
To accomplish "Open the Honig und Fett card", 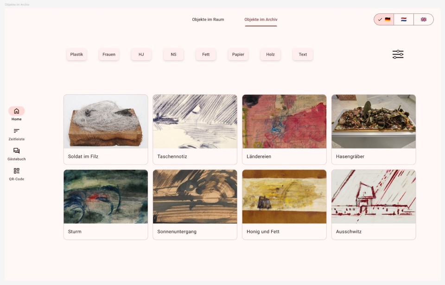I will [x=284, y=204].
